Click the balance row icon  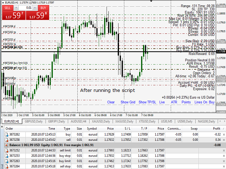tap(6, 145)
